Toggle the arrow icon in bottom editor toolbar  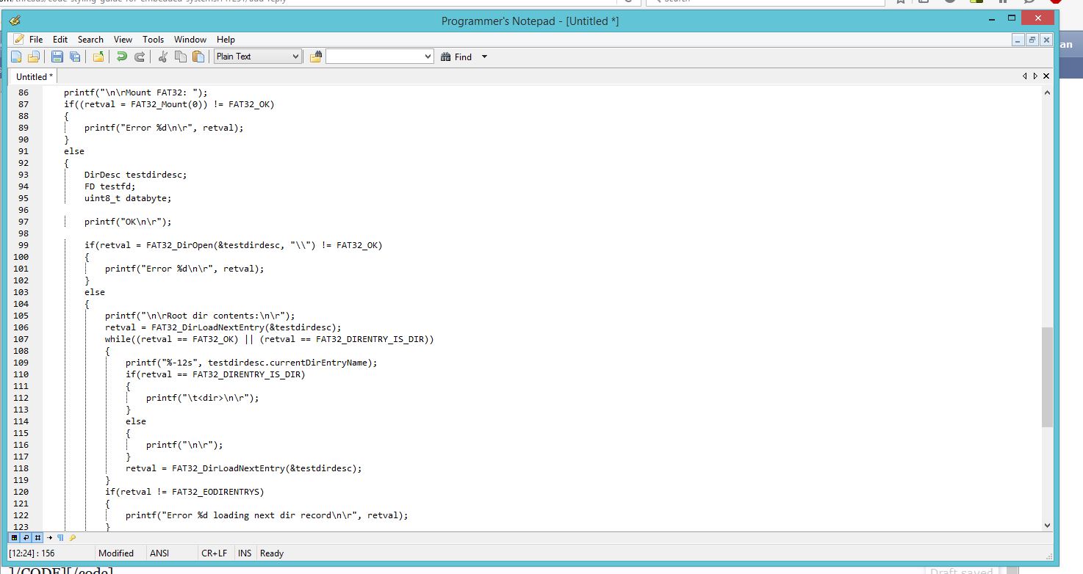49,538
